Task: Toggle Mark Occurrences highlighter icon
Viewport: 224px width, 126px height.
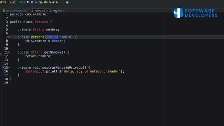Action: tap(14, 2)
